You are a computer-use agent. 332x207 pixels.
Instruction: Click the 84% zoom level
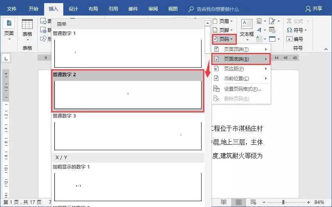click(319, 202)
